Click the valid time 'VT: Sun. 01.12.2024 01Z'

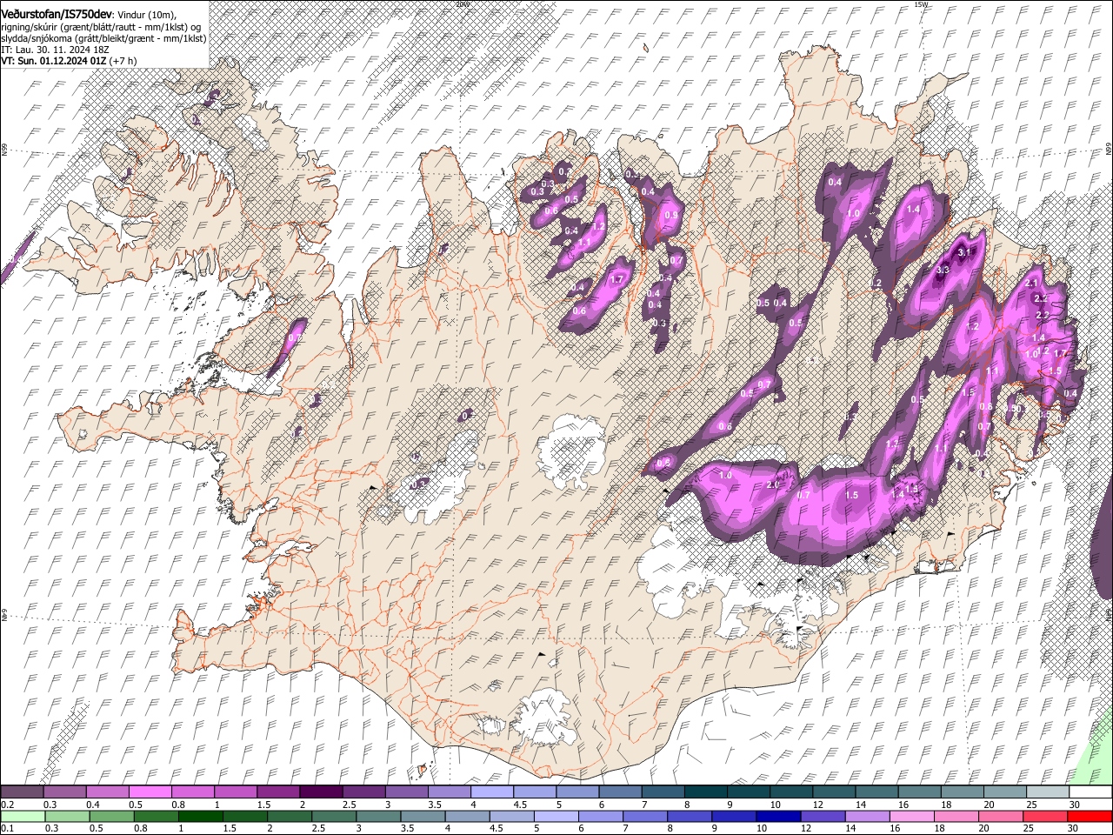[x=53, y=61]
